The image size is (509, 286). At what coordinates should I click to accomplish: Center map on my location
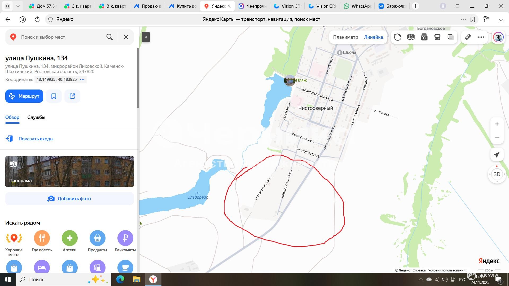click(x=497, y=155)
